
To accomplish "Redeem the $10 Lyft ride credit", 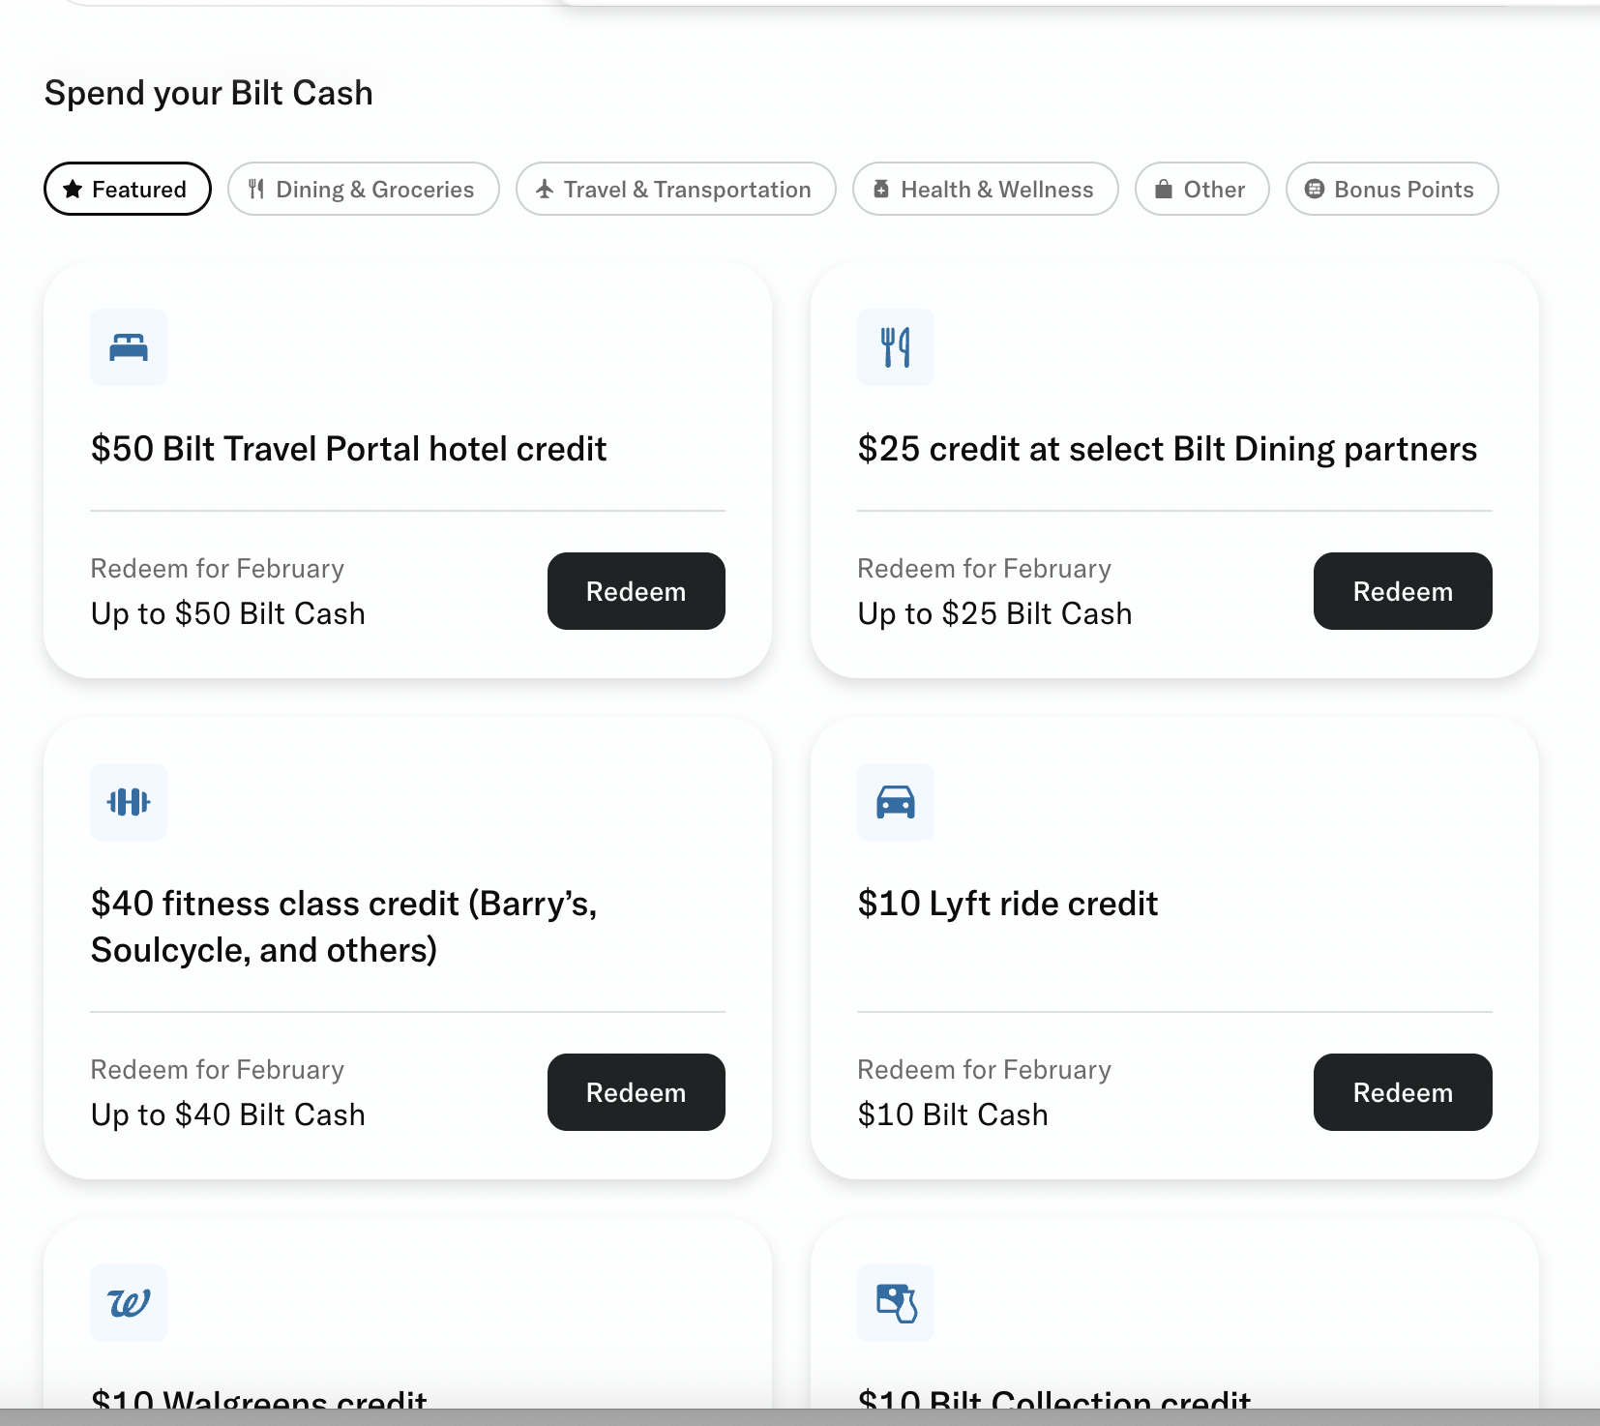I will (1402, 1092).
